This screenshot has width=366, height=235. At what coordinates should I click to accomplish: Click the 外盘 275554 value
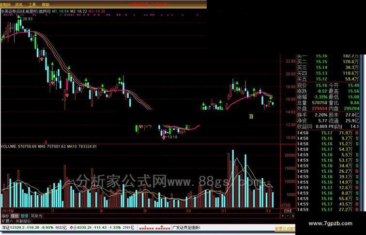(x=320, y=109)
